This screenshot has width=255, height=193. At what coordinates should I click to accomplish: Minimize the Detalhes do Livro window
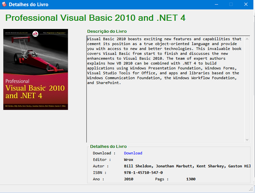click(216, 4)
